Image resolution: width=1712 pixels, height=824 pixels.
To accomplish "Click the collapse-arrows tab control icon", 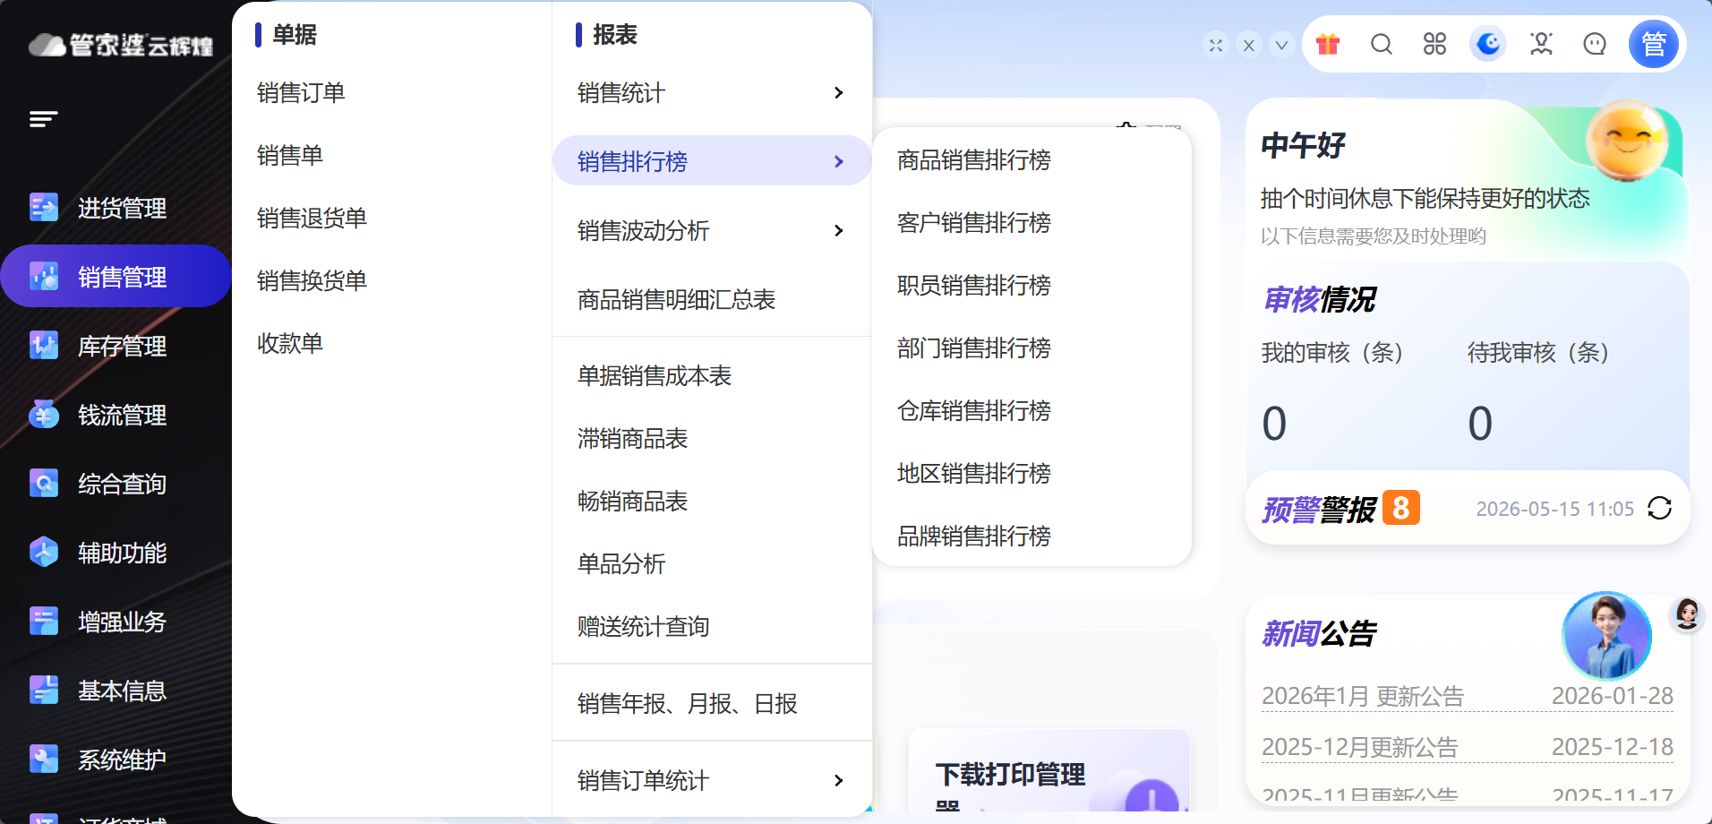I will [x=1216, y=45].
